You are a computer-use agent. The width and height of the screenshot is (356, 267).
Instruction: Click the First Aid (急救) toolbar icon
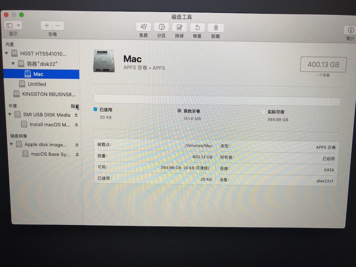coord(143,27)
